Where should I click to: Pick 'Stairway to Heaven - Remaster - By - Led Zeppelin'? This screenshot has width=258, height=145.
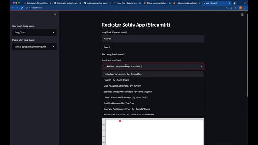[152, 92]
